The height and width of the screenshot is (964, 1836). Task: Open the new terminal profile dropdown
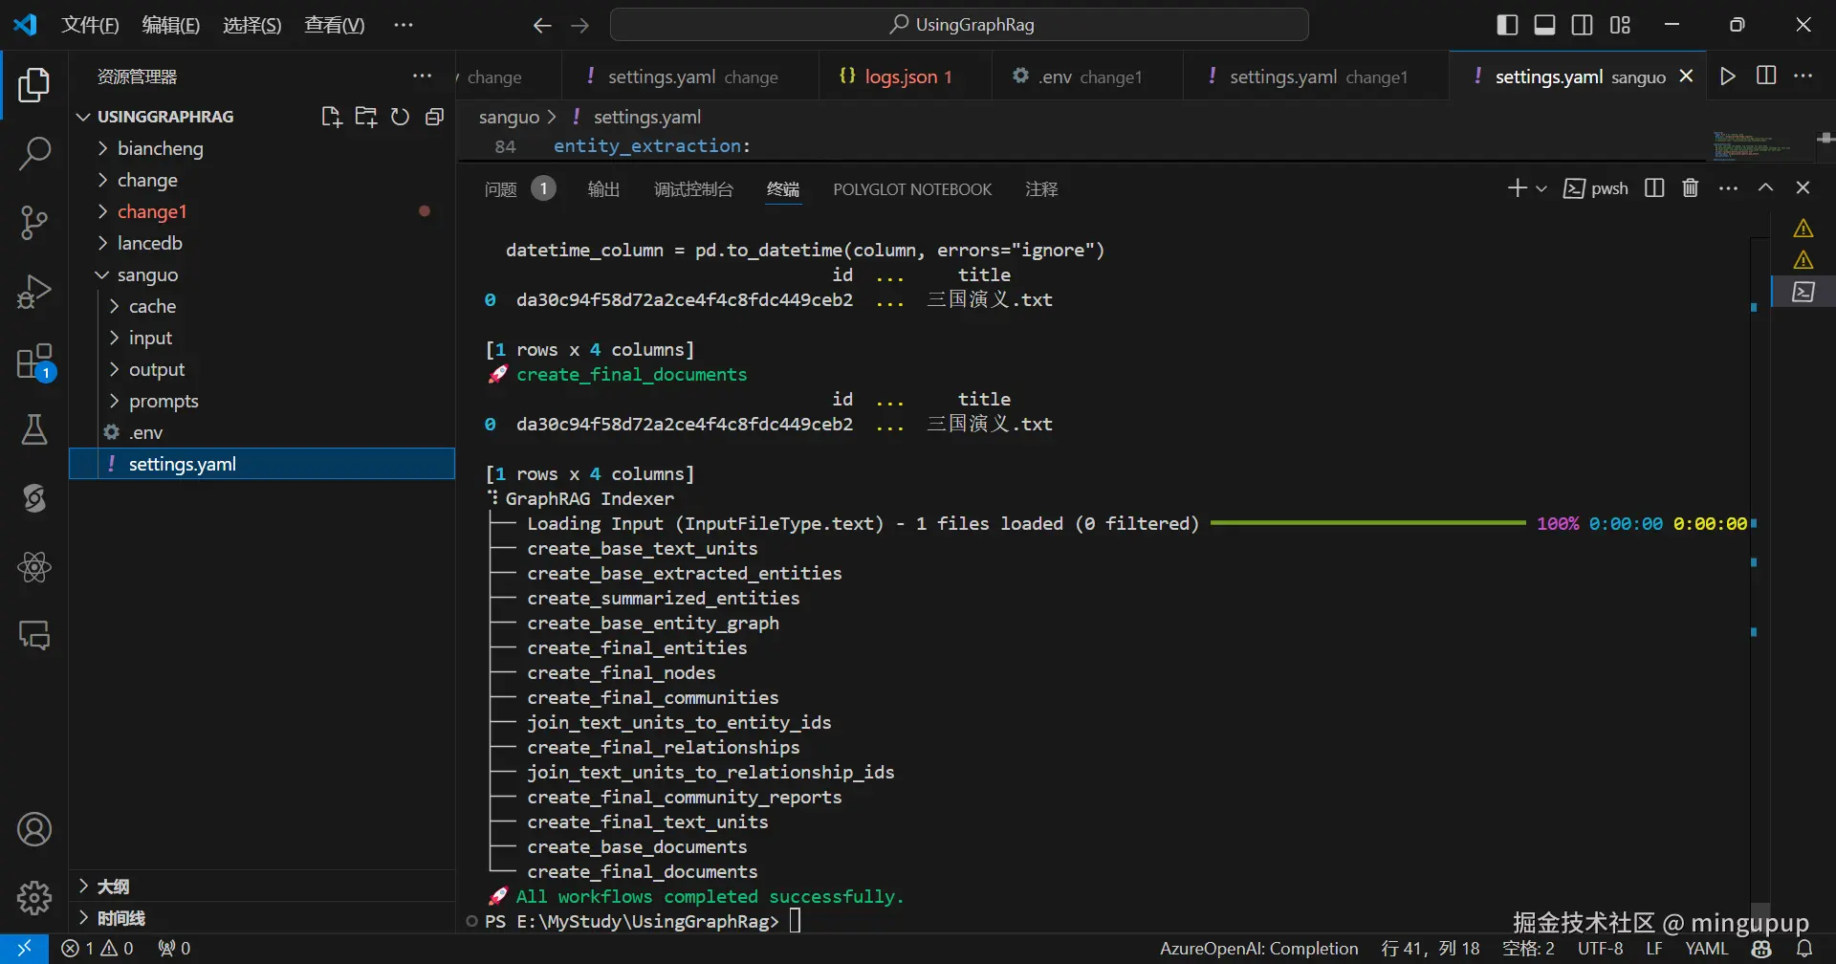click(1541, 188)
